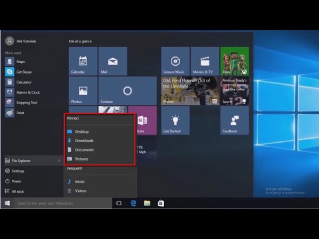Screen dimensions: 319x239
Task: Open the Movies & TV tile
Action: pos(205,61)
